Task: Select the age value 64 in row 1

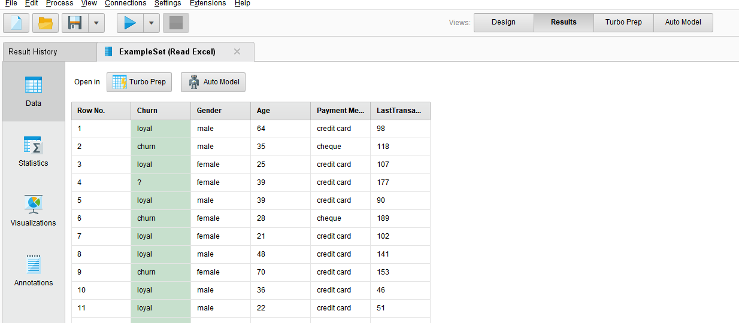Action: [281, 129]
